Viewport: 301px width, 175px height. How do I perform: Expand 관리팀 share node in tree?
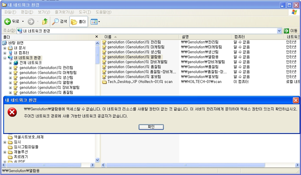coord(11,68)
